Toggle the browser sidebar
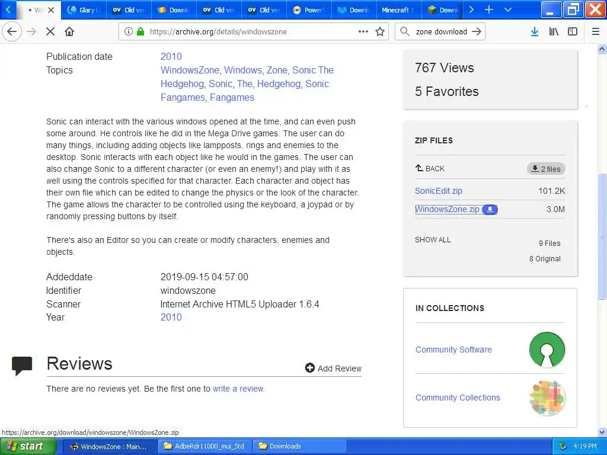This screenshot has width=607, height=455. [x=573, y=32]
